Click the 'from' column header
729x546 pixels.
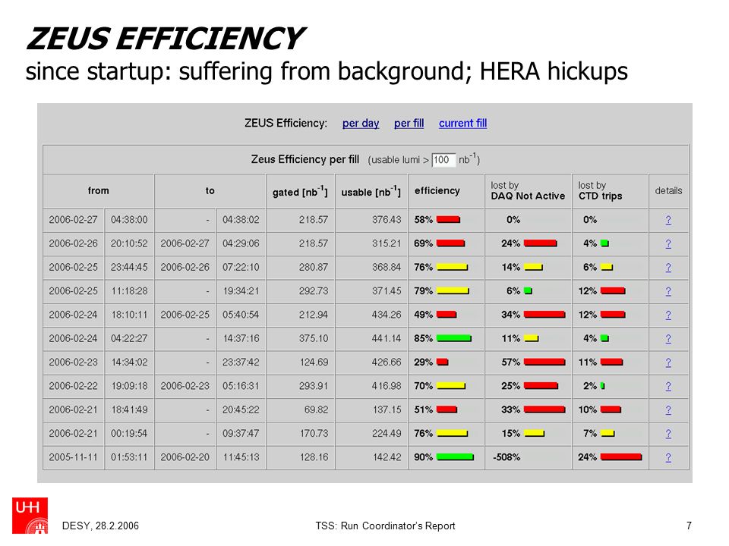99,191
